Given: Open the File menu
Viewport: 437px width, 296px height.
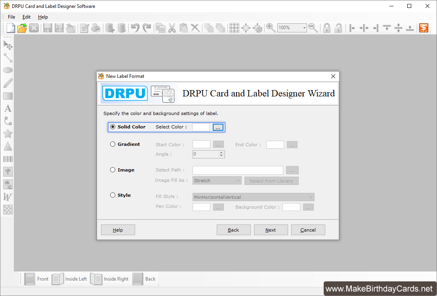Looking at the screenshot, I should tap(11, 17).
